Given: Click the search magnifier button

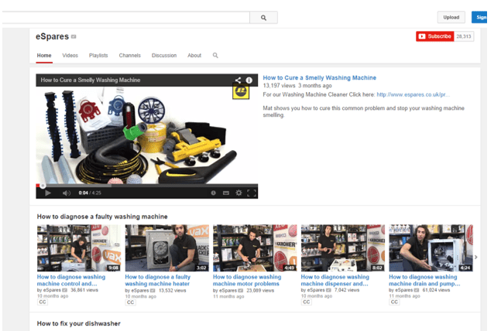Looking at the screenshot, I should [263, 18].
